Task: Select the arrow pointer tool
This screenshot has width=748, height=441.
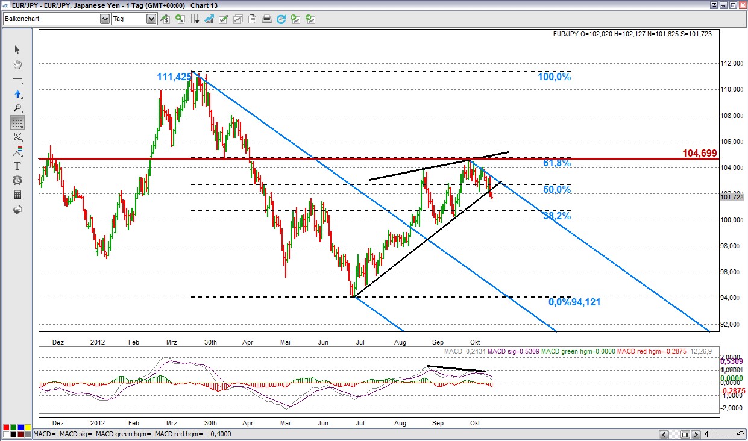Action: pyautogui.click(x=17, y=49)
